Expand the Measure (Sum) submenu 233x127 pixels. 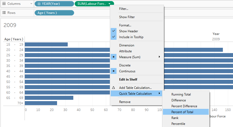pyautogui.click(x=159, y=57)
